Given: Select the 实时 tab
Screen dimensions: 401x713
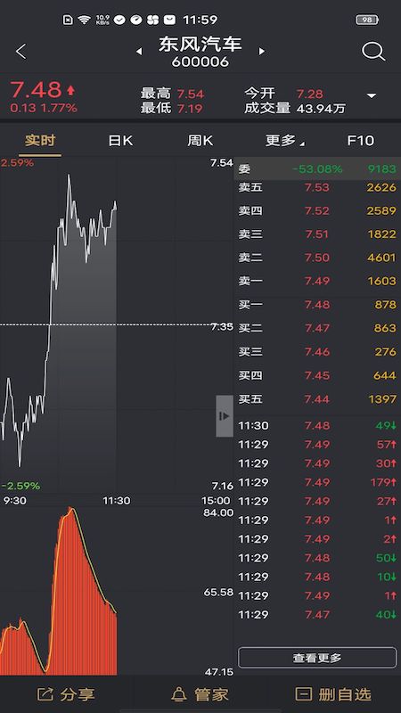Looking at the screenshot, I should (x=40, y=141).
